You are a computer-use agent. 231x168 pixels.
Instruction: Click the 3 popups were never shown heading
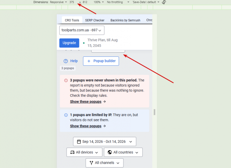104,80
